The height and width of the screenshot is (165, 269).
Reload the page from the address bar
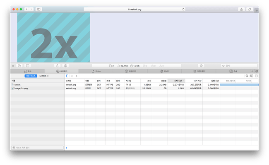(183, 9)
